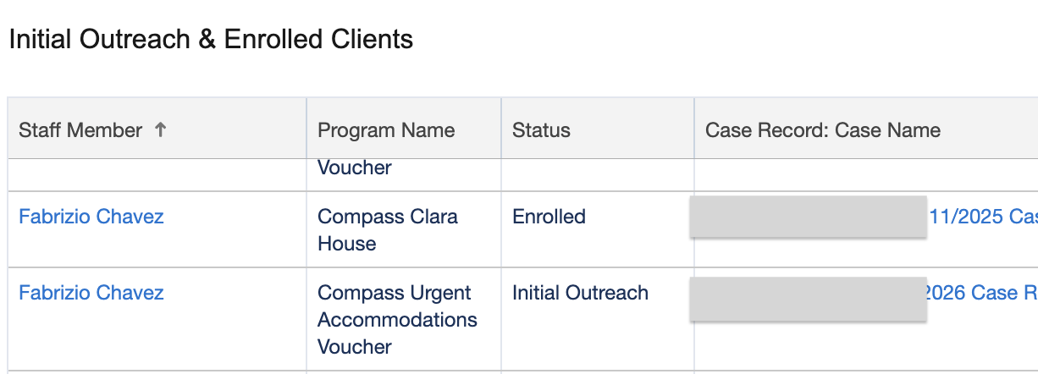Click the empty Staff Member cell in topmost row
The height and width of the screenshot is (374, 1038).
click(x=157, y=175)
